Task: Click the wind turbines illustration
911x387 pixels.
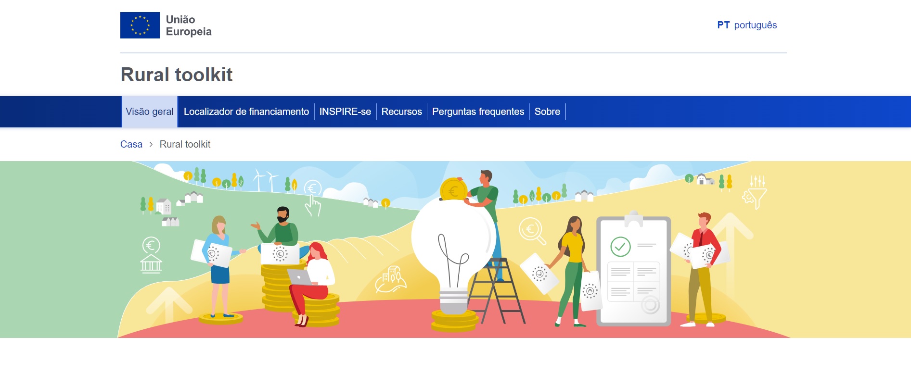Action: (x=266, y=180)
